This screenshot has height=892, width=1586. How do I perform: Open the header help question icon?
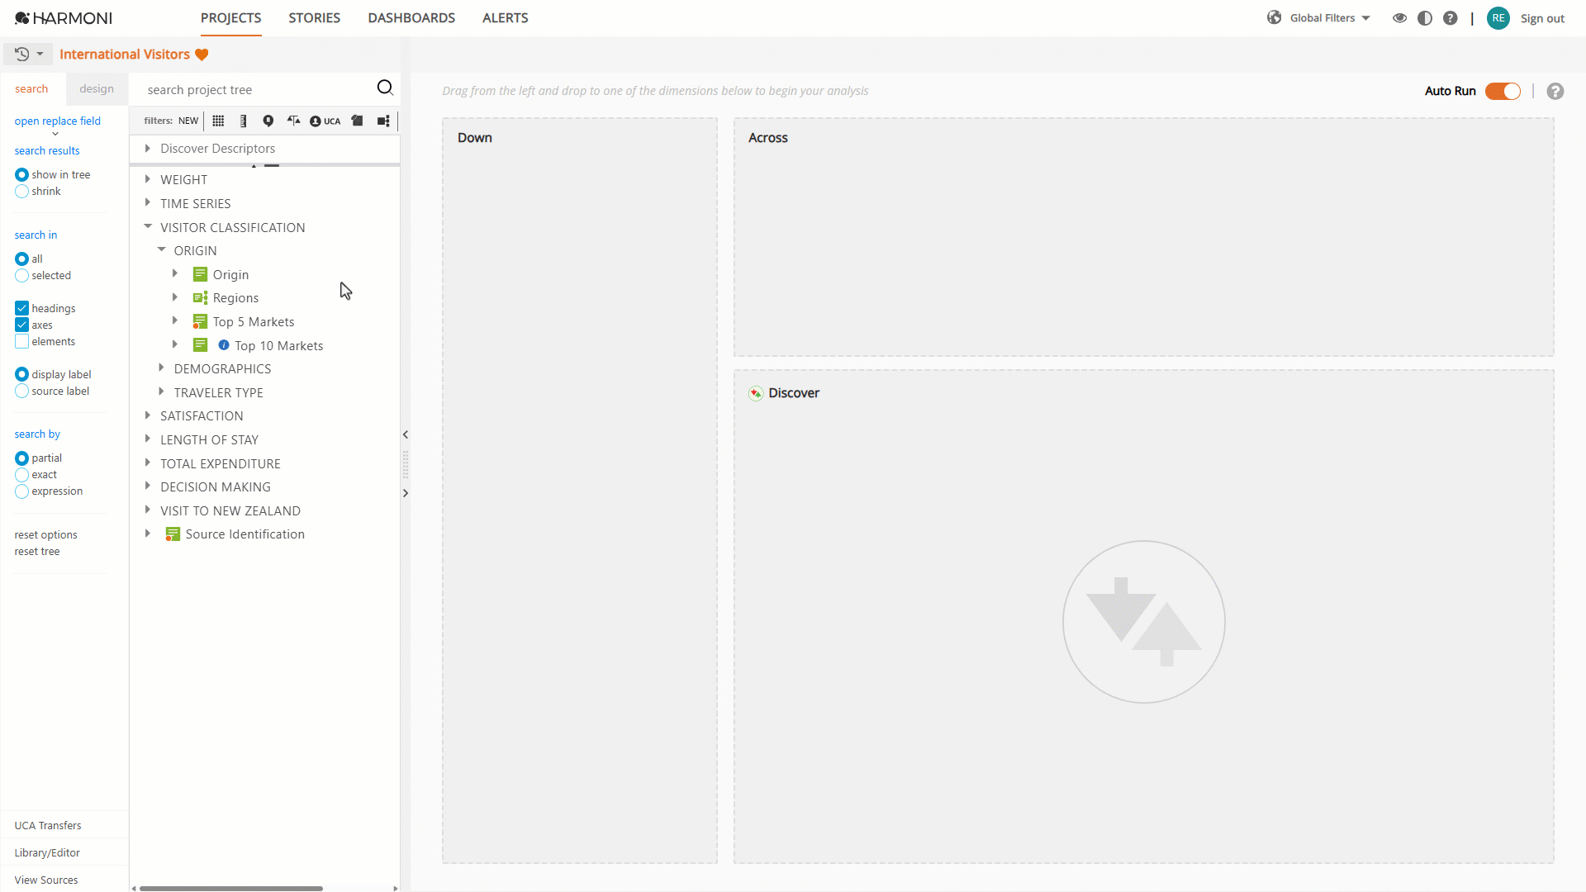point(1451,18)
